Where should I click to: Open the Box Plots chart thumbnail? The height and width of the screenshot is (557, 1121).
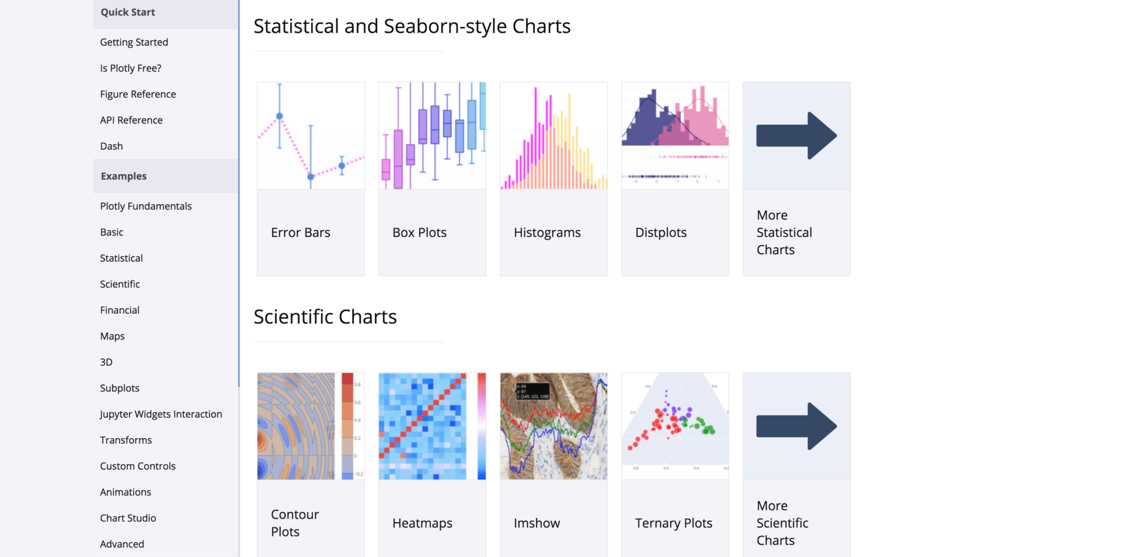click(432, 135)
